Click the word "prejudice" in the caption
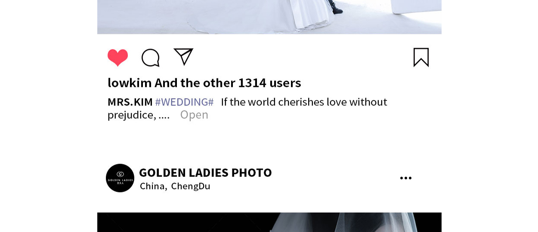The image size is (538, 232). click(130, 115)
